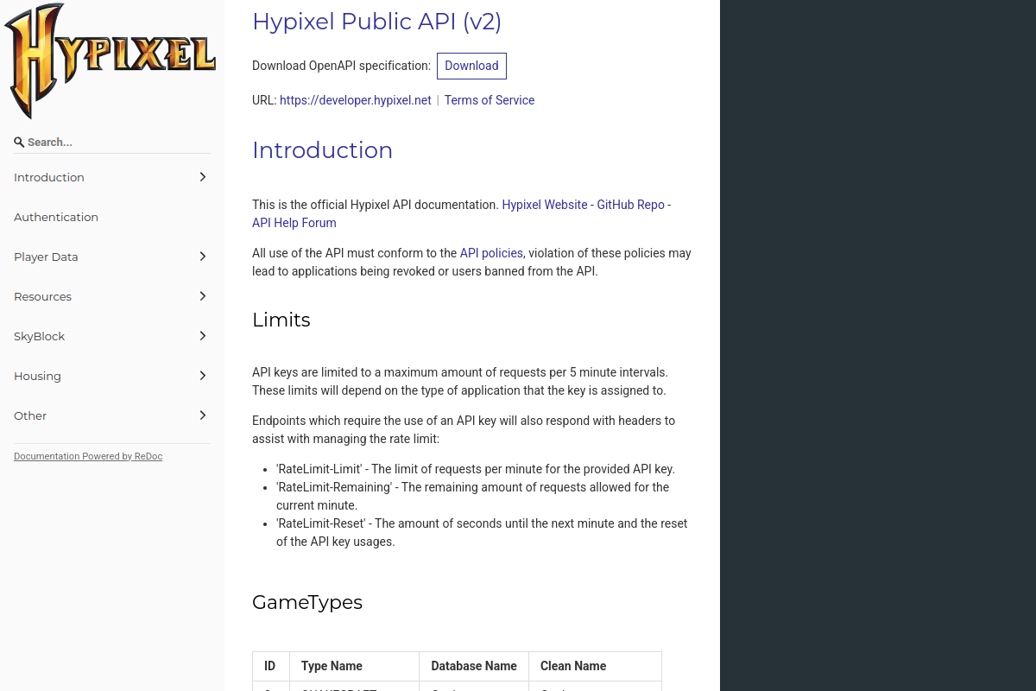Click the 'RateLimit-Remaining' bullet text
Image resolution: width=1036 pixels, height=691 pixels.
[473, 496]
